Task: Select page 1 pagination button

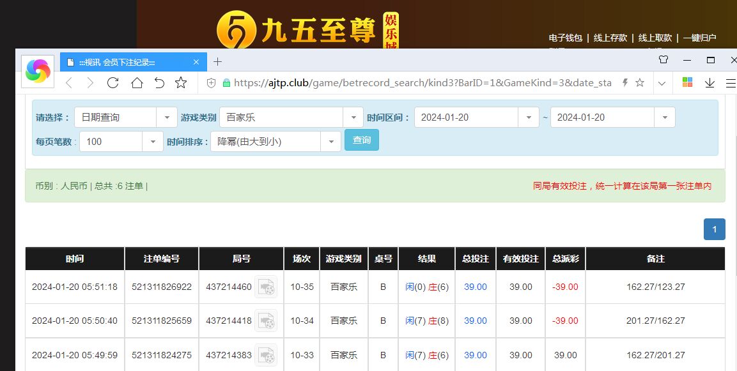Action: [714, 229]
